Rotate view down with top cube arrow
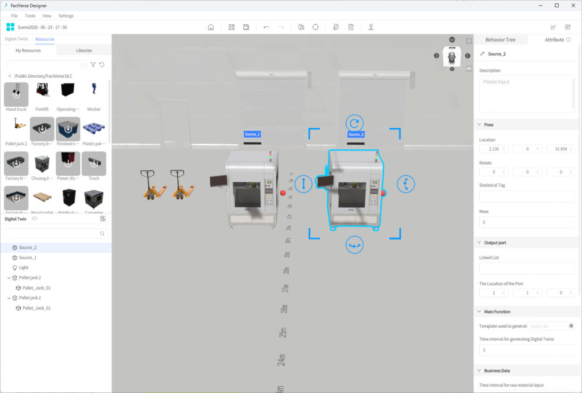This screenshot has height=393, width=582. pyautogui.click(x=452, y=40)
